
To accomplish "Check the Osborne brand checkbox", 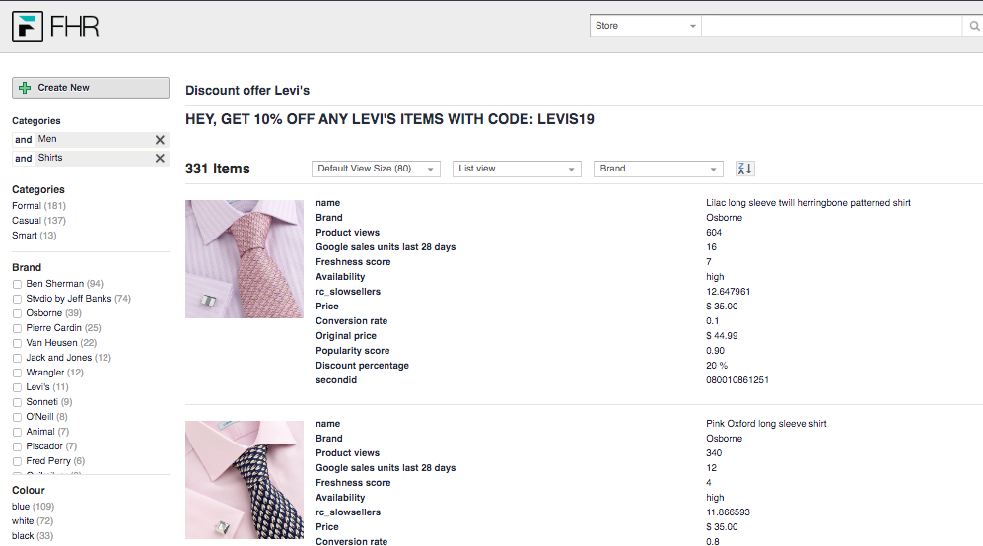I will pyautogui.click(x=17, y=313).
